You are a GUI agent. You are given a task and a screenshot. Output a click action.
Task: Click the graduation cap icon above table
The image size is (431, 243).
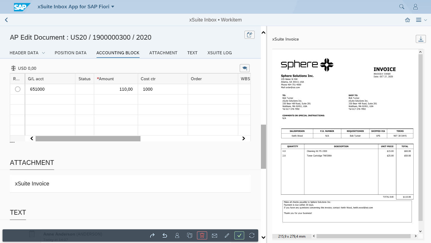pyautogui.click(x=244, y=68)
